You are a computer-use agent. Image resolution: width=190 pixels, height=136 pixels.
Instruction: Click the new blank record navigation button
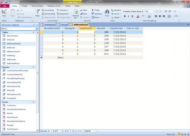pyautogui.click(x=69, y=131)
